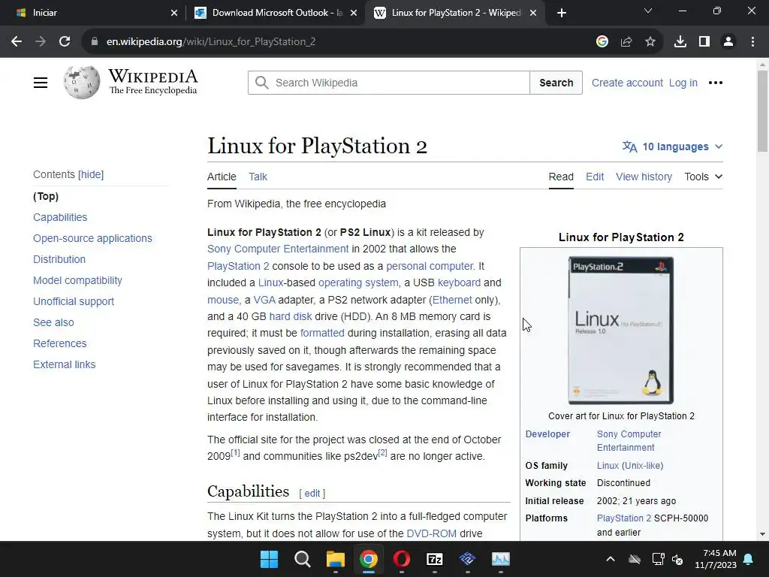Open taskbar Search magnifier

pos(302,559)
